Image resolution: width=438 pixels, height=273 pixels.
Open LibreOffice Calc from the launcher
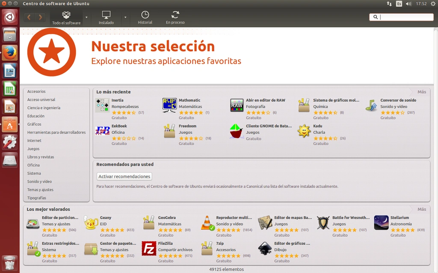tap(10, 89)
